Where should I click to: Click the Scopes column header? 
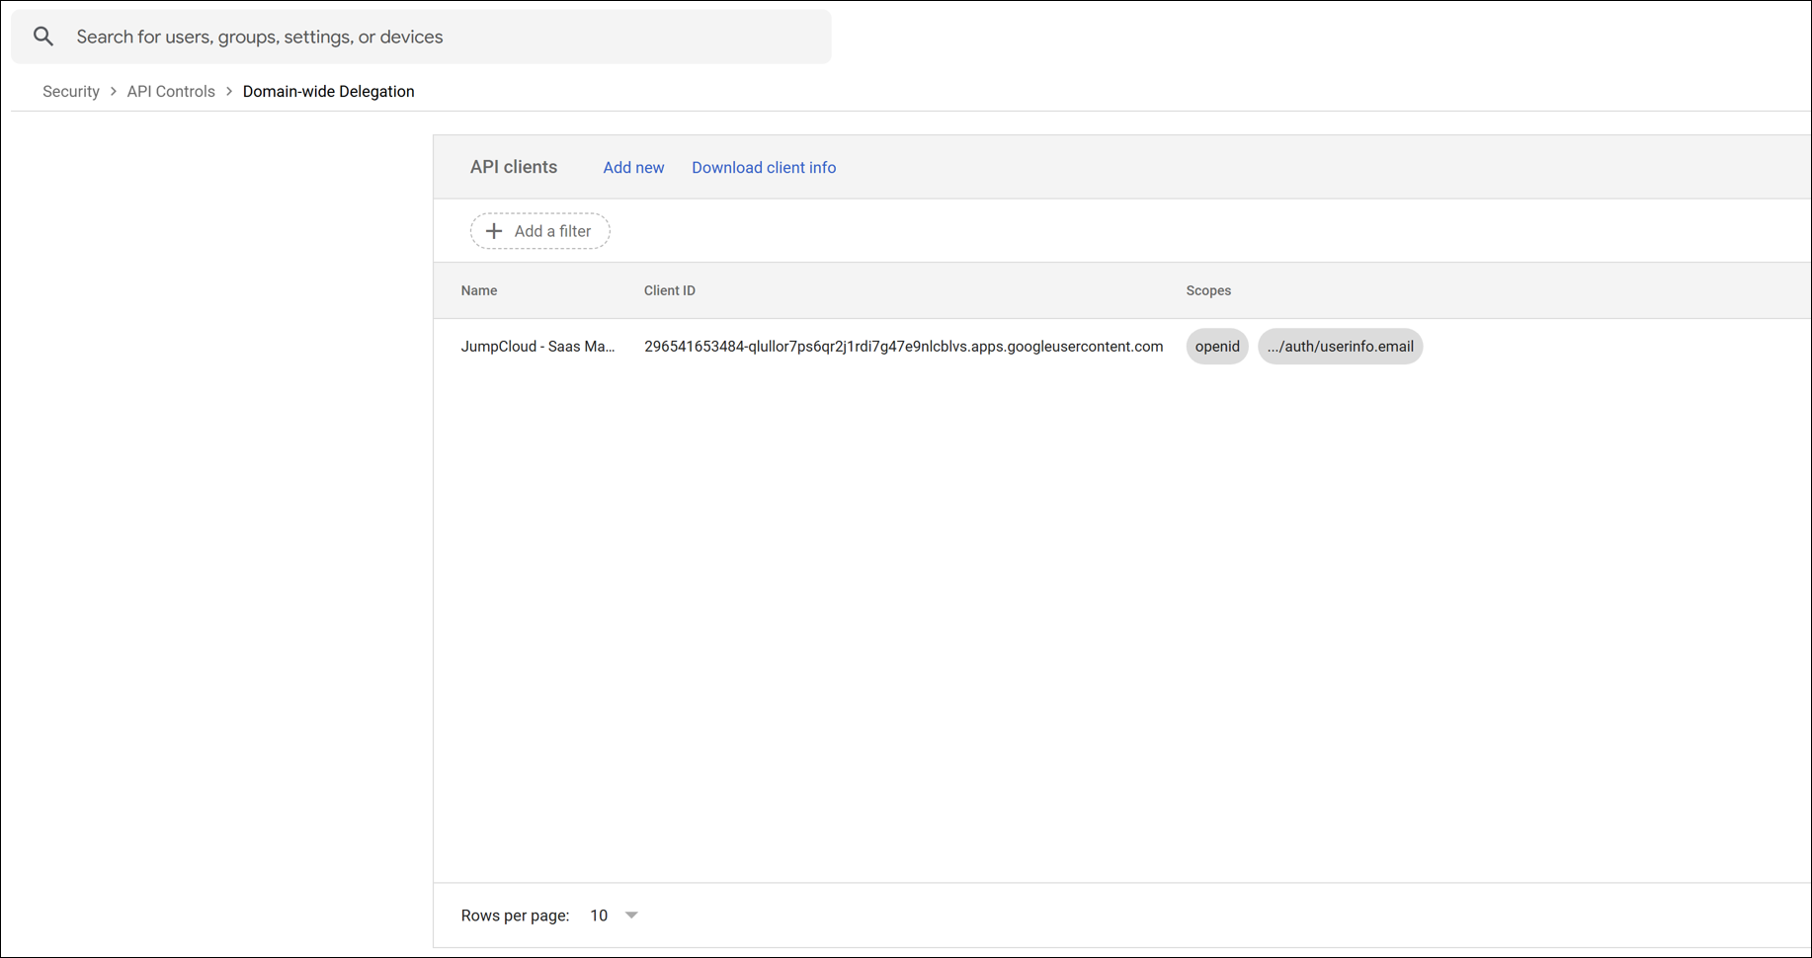tap(1207, 290)
